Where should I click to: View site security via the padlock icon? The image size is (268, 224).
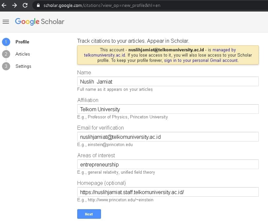[38, 5]
